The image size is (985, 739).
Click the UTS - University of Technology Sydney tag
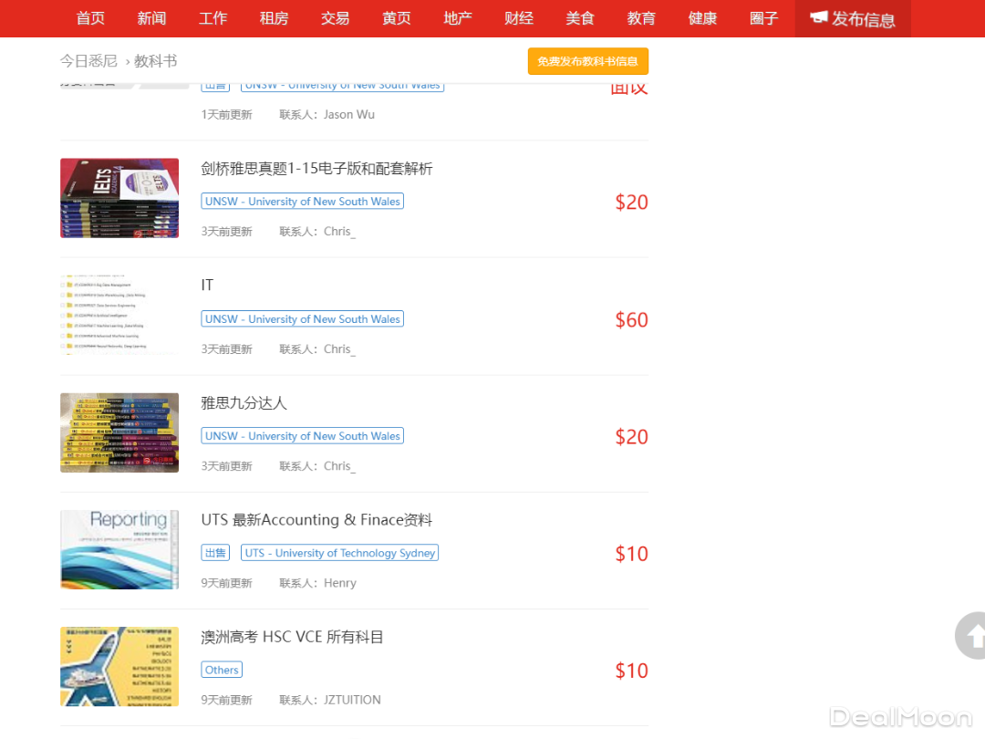click(x=339, y=553)
